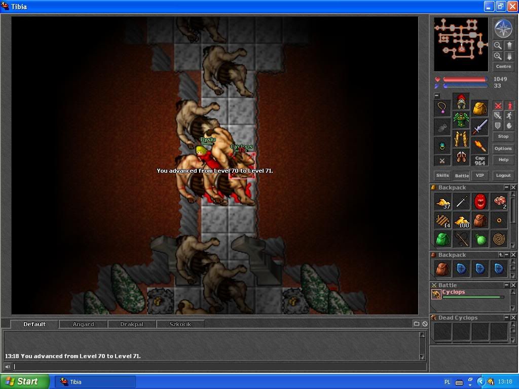Close the Dead Cyclops container
The width and height of the screenshot is (519, 389).
click(x=513, y=318)
